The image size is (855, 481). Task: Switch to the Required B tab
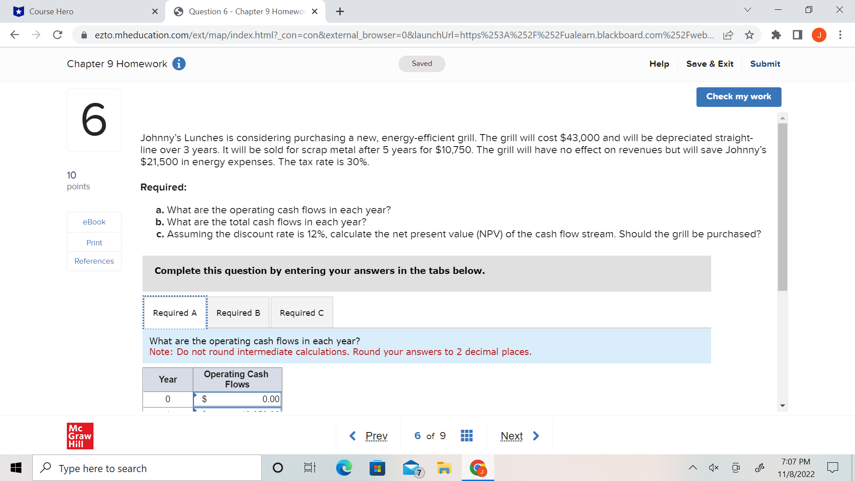coord(238,313)
